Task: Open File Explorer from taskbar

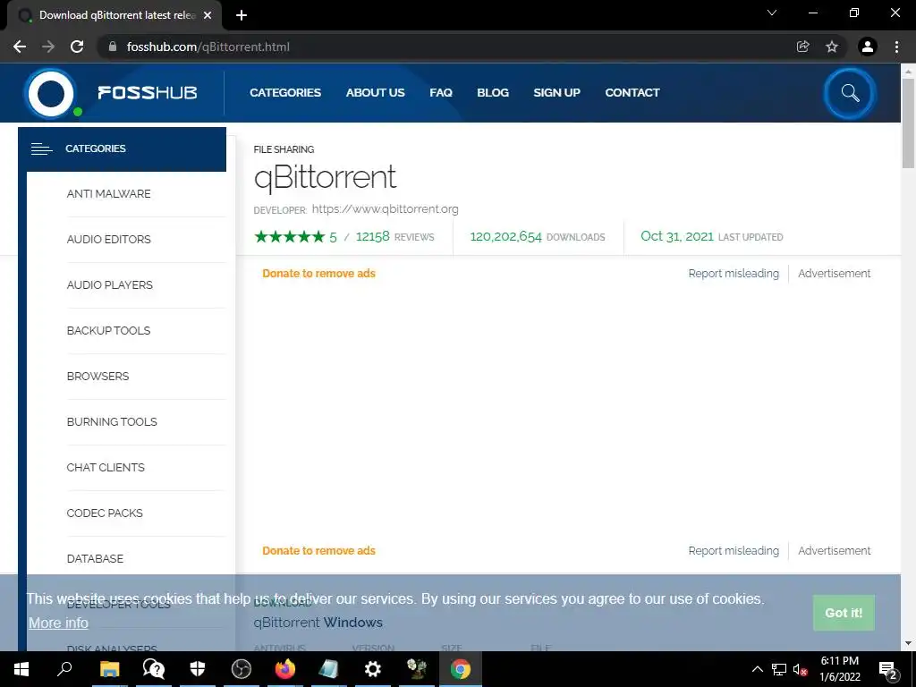Action: pyautogui.click(x=109, y=669)
